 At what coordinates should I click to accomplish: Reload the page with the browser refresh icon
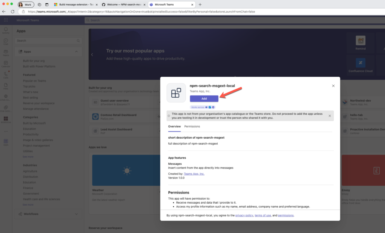pos(12,12)
